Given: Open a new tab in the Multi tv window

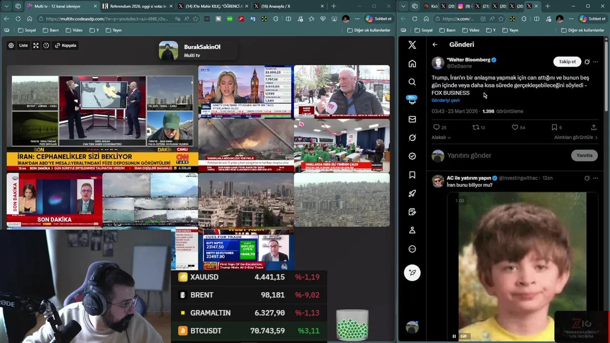Looking at the screenshot, I should pyautogui.click(x=334, y=6).
